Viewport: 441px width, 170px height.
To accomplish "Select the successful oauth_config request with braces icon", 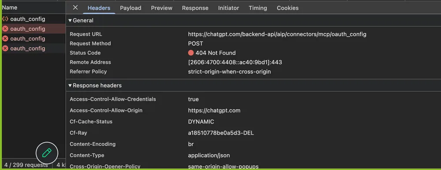I will tap(33, 19).
